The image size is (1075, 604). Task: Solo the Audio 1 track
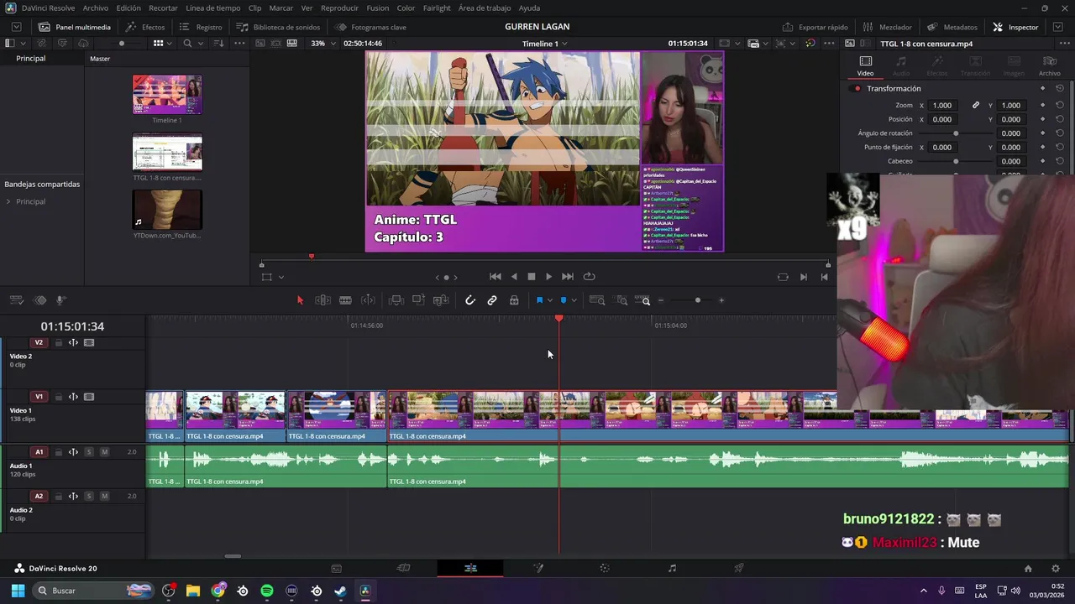89,452
